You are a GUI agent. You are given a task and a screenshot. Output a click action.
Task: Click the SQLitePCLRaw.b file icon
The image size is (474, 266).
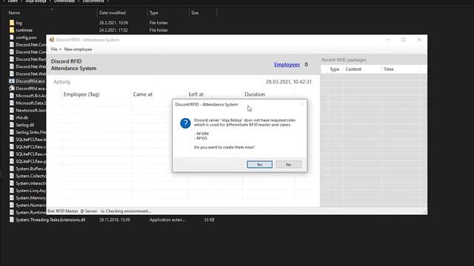click(x=12, y=140)
